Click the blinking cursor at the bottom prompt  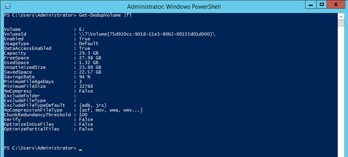(x=80, y=150)
